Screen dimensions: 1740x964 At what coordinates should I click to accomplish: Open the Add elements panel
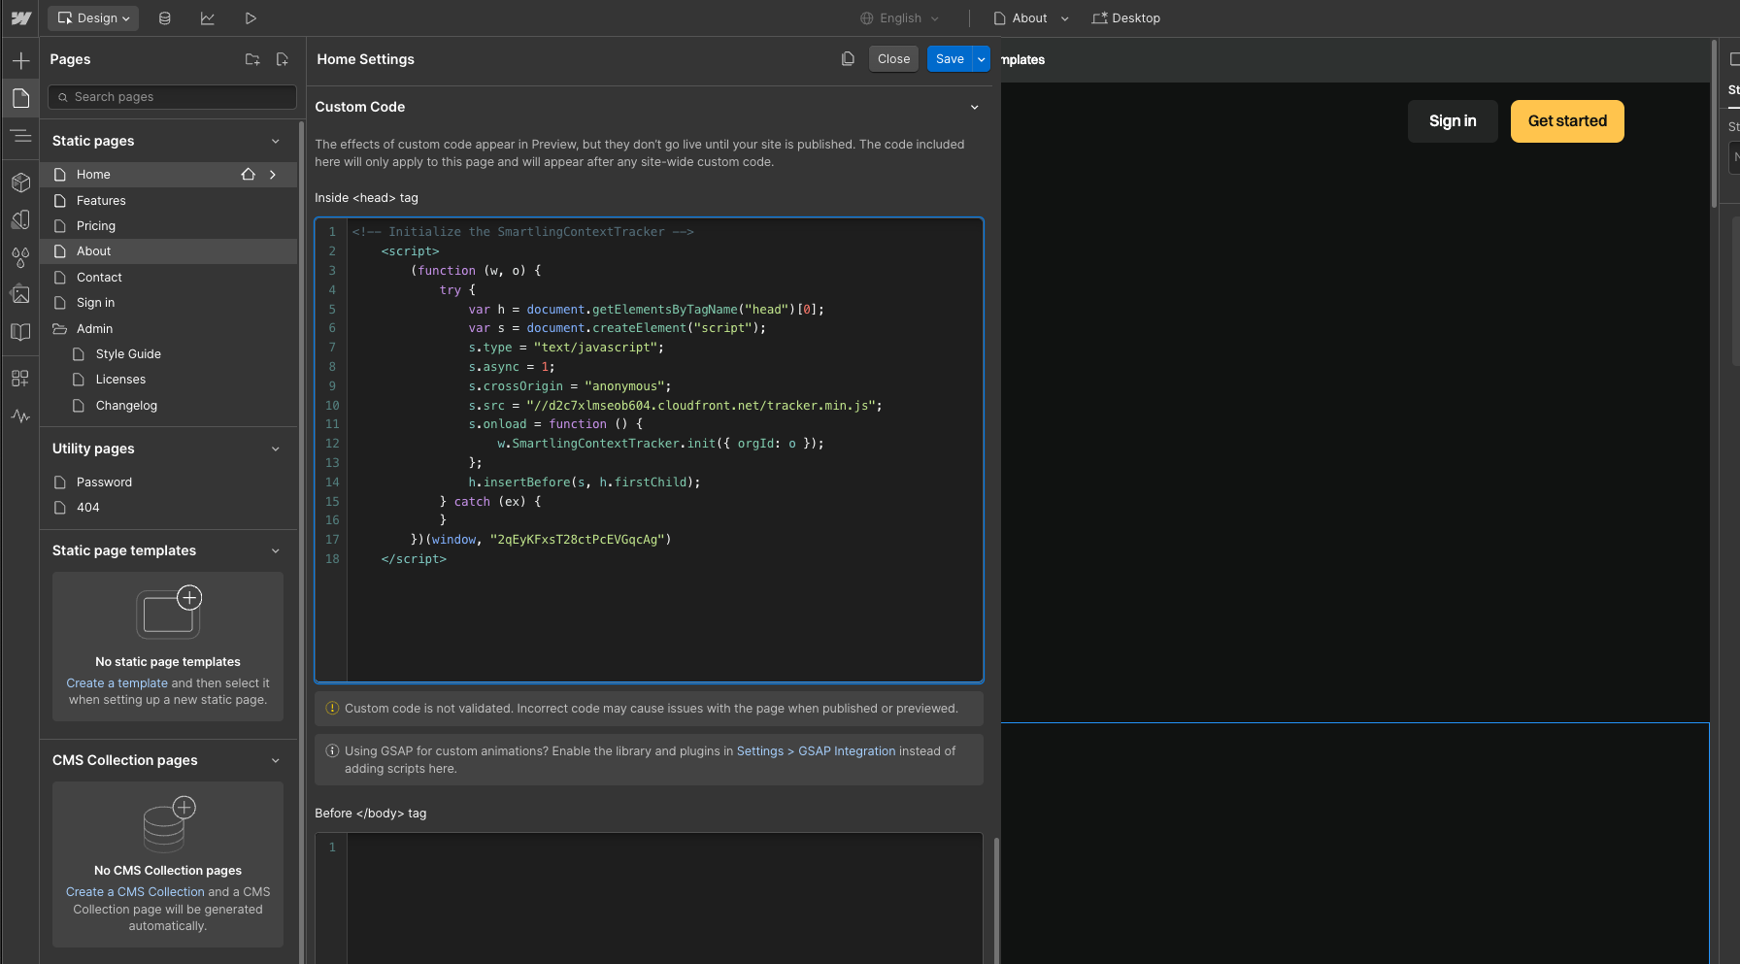coord(20,61)
